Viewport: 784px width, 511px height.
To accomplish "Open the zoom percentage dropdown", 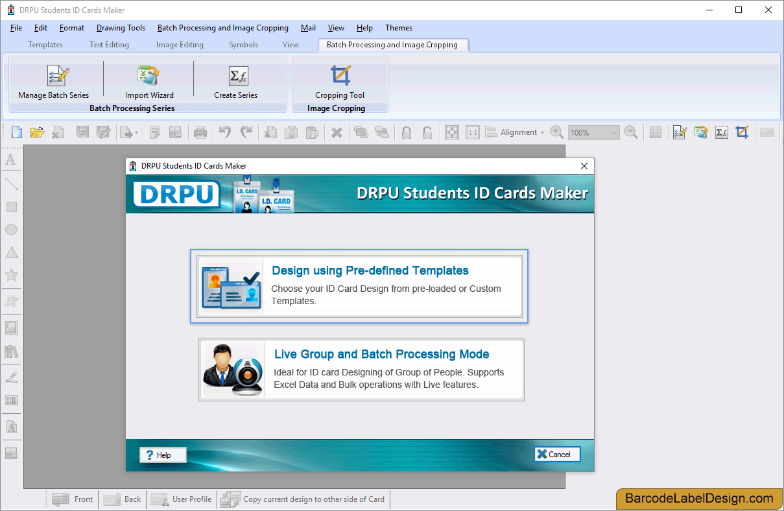I will pyautogui.click(x=613, y=132).
